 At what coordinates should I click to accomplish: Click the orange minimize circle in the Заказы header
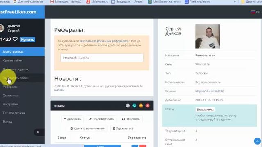141,106
